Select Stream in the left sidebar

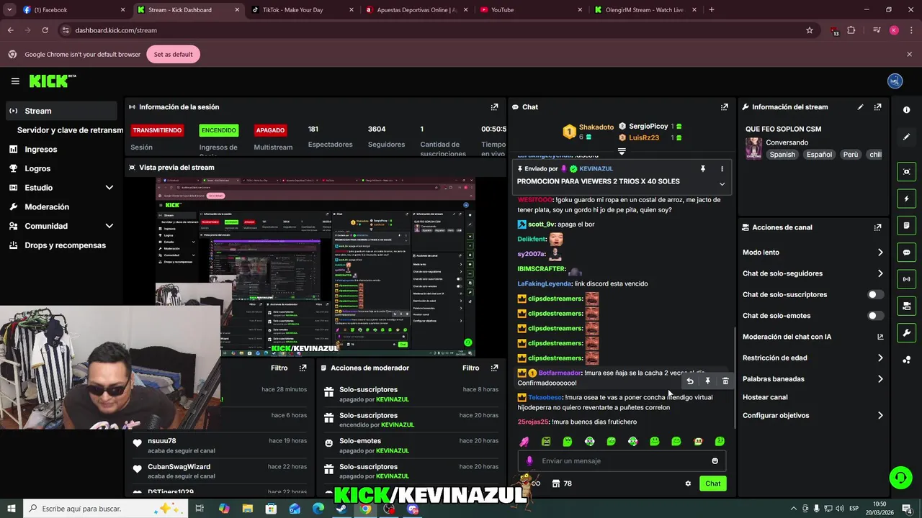(x=61, y=111)
